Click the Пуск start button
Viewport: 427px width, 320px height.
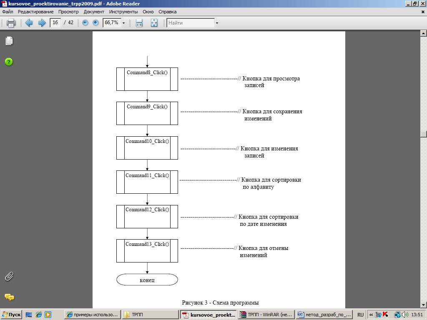pyautogui.click(x=11, y=315)
